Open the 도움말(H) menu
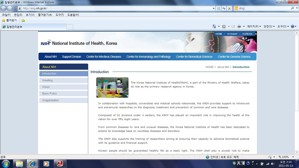This screenshot has height=168, width=299. (x=73, y=15)
